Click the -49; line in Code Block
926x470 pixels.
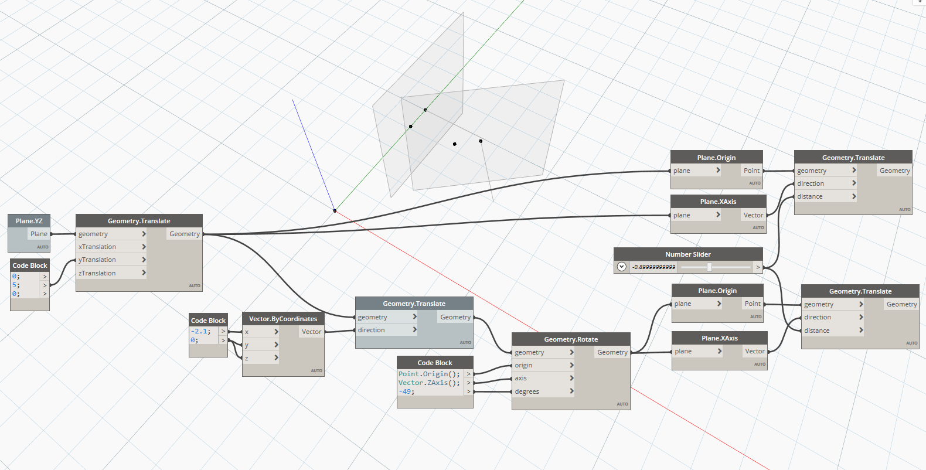(x=406, y=391)
